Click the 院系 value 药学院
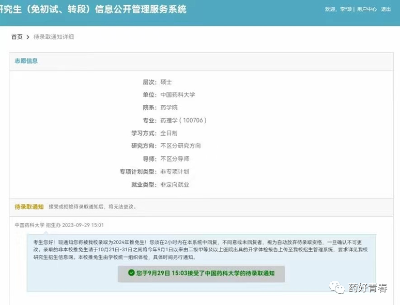Viewport: 400px width, 305px height. tap(169, 107)
